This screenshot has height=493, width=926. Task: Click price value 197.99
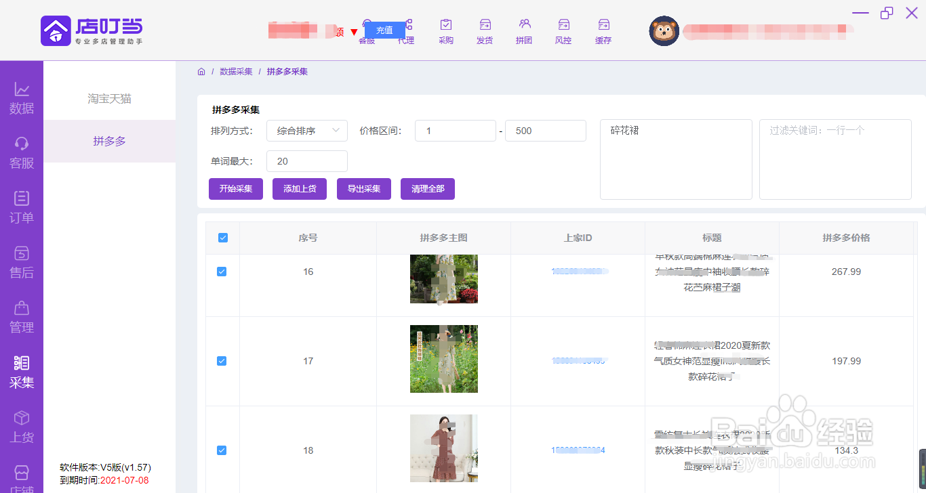tap(846, 361)
